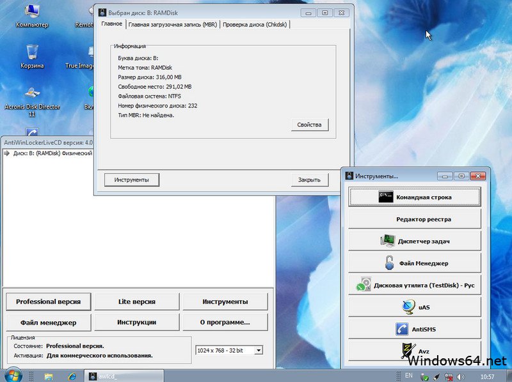Click the EN language indicator

tap(409, 376)
